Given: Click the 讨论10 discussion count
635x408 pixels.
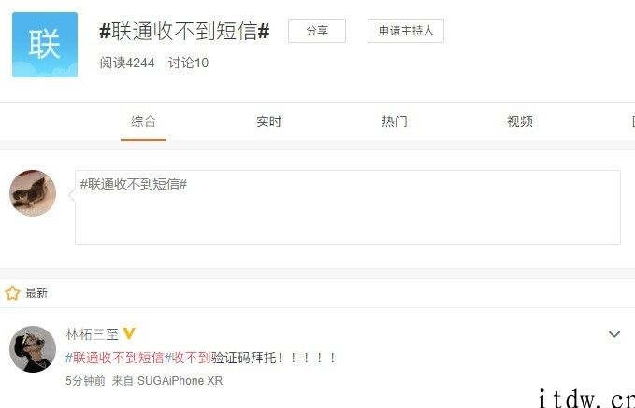Looking at the screenshot, I should click(x=188, y=63).
